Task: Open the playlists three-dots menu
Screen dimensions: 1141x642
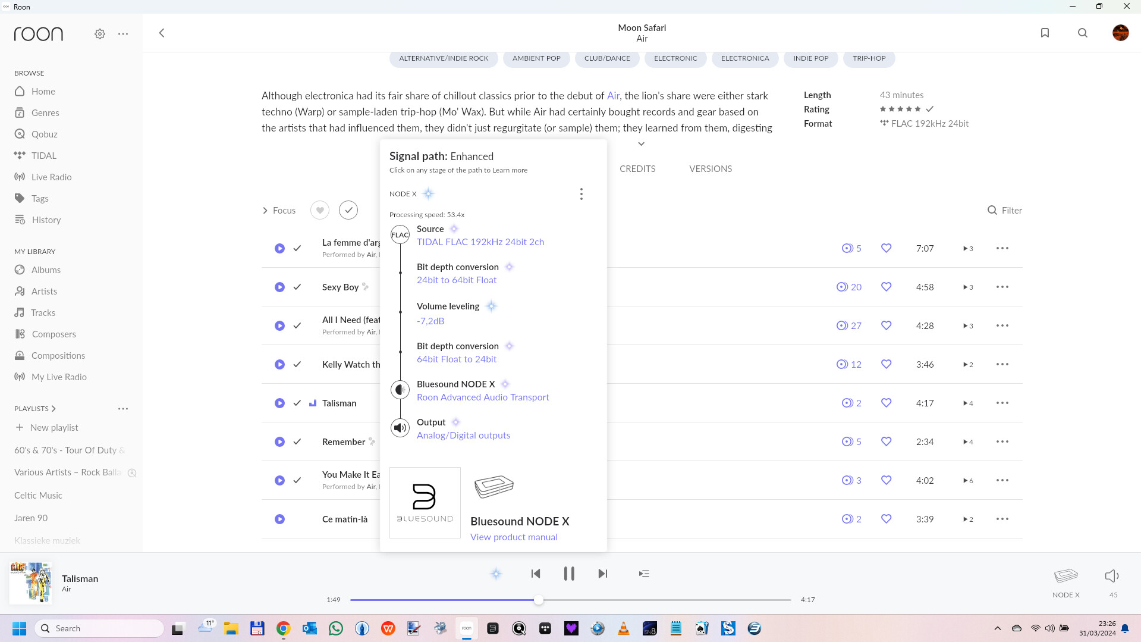Action: pos(123,409)
